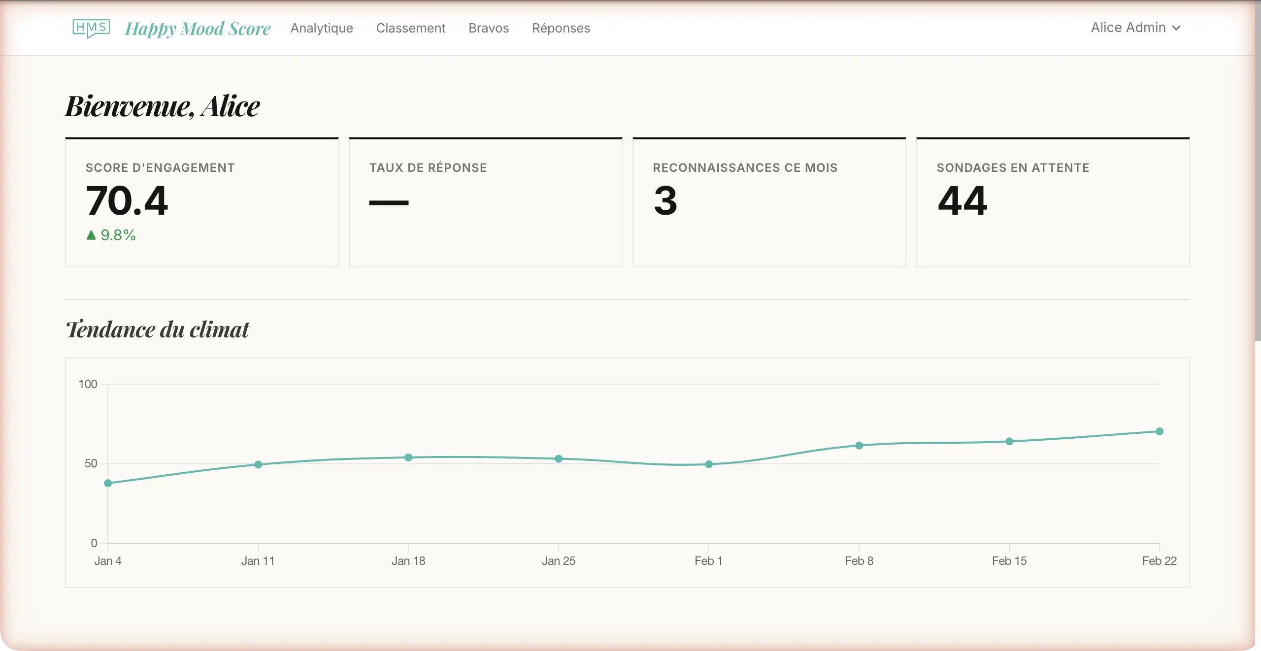Click the green upward trend arrow indicator
Viewport: 1261px width, 651px height.
coord(91,235)
